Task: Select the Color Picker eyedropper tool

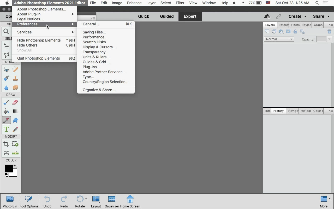Action: (6, 120)
